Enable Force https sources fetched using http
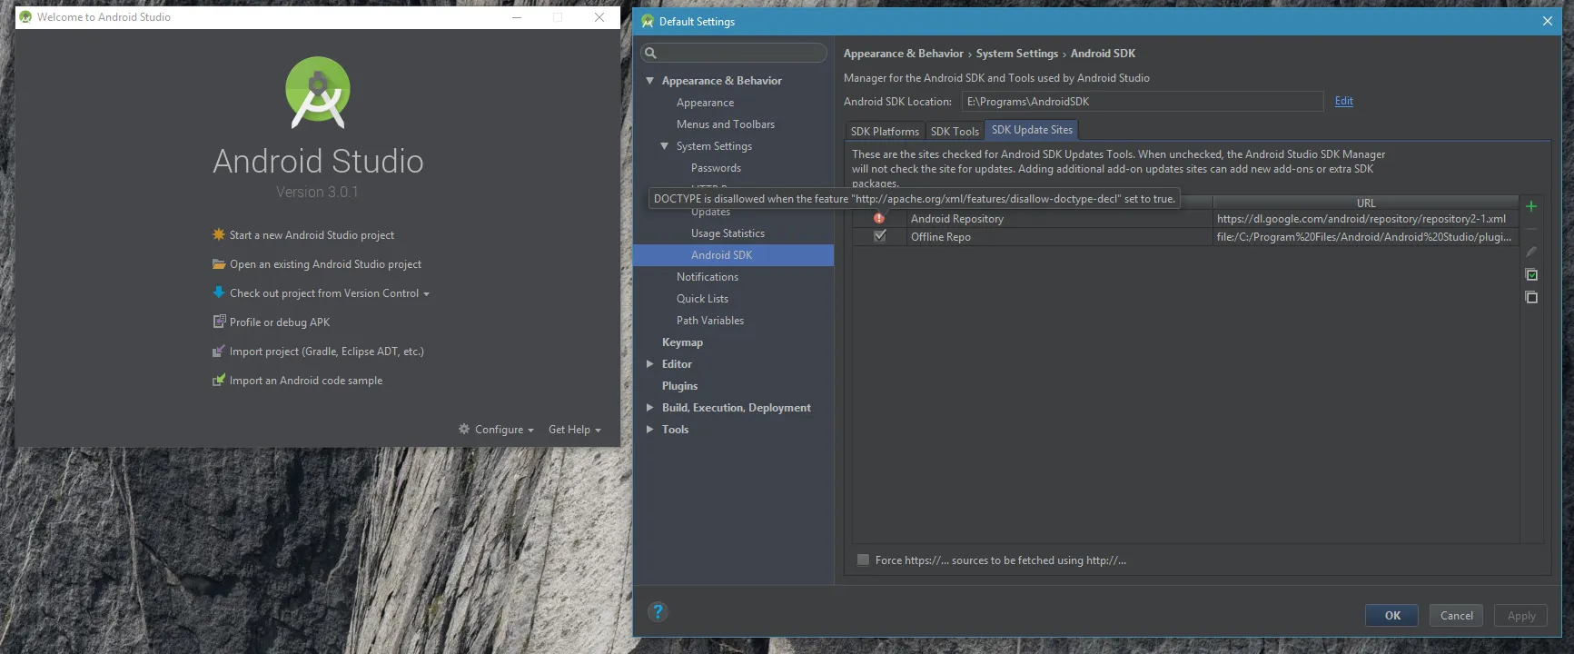The height and width of the screenshot is (654, 1574). [x=863, y=560]
